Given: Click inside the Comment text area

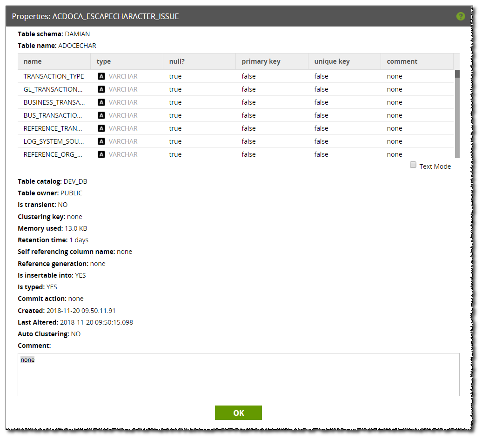Looking at the screenshot, I should 239,374.
